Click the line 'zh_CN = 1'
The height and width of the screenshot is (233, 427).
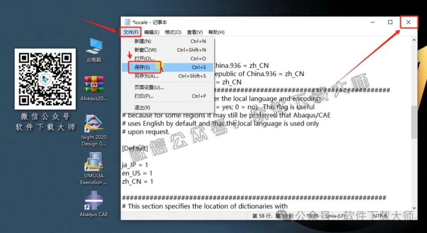[x=138, y=182]
